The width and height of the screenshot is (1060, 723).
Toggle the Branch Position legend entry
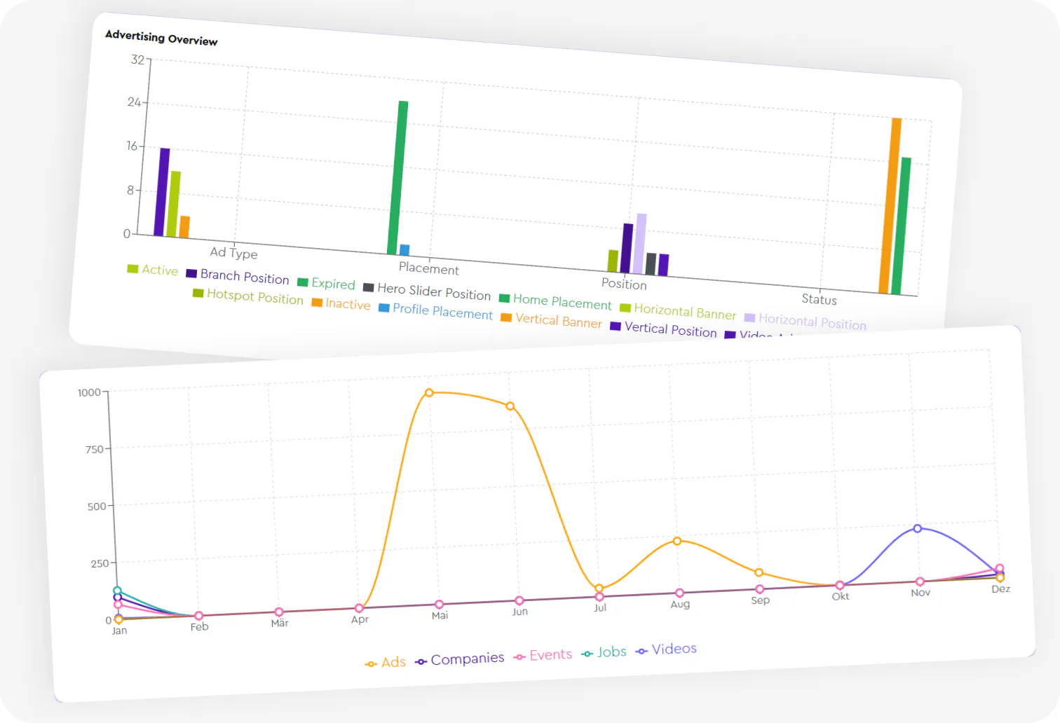(x=238, y=276)
